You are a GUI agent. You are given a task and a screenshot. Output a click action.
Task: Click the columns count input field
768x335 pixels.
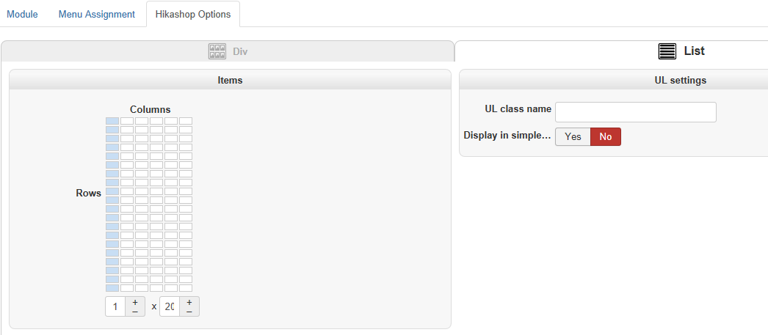tap(115, 306)
